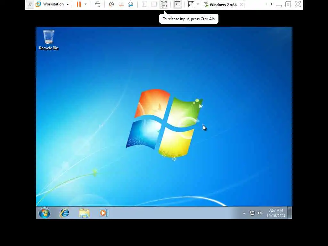The image size is (328, 246).
Task: Toggle full screen mode icon
Action: pyautogui.click(x=164, y=4)
